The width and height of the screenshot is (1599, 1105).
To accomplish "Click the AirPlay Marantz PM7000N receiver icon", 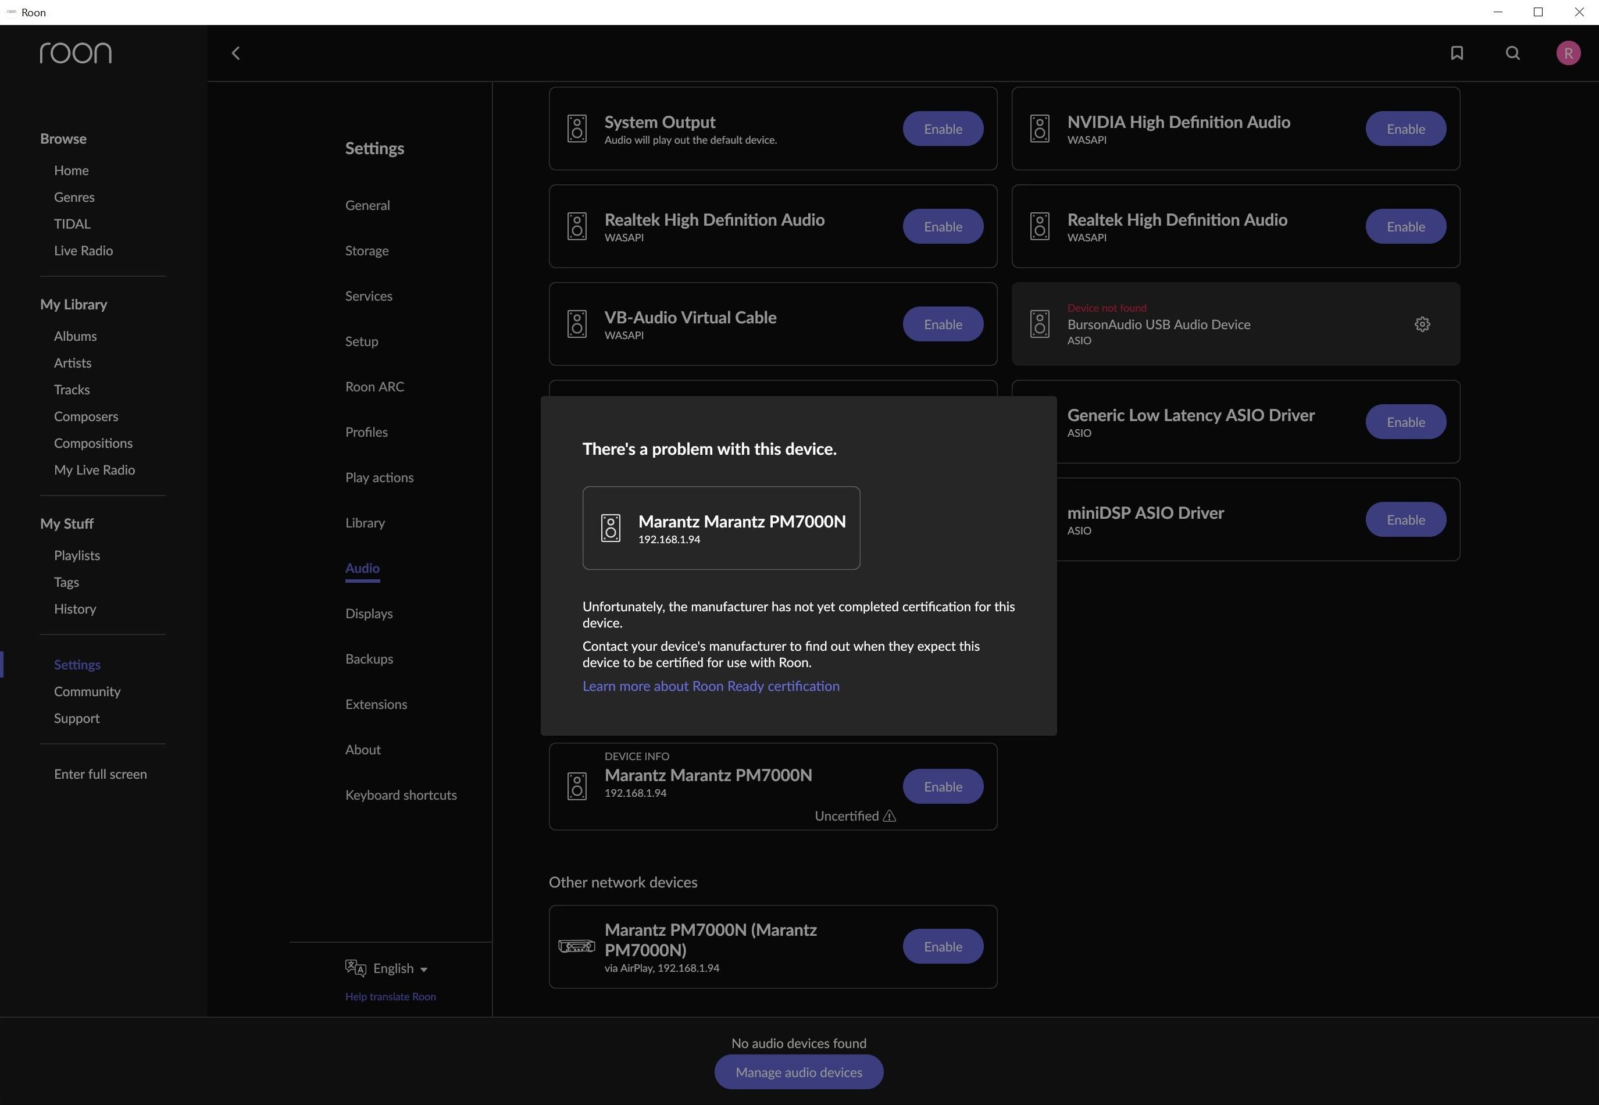I will (577, 946).
